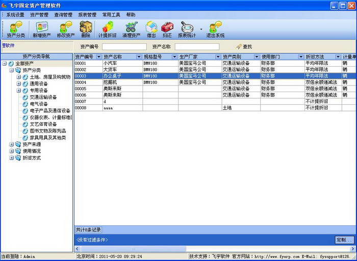357x261 pixels.
Task: Select 文艺体育设备 tree item
Action: click(43, 124)
